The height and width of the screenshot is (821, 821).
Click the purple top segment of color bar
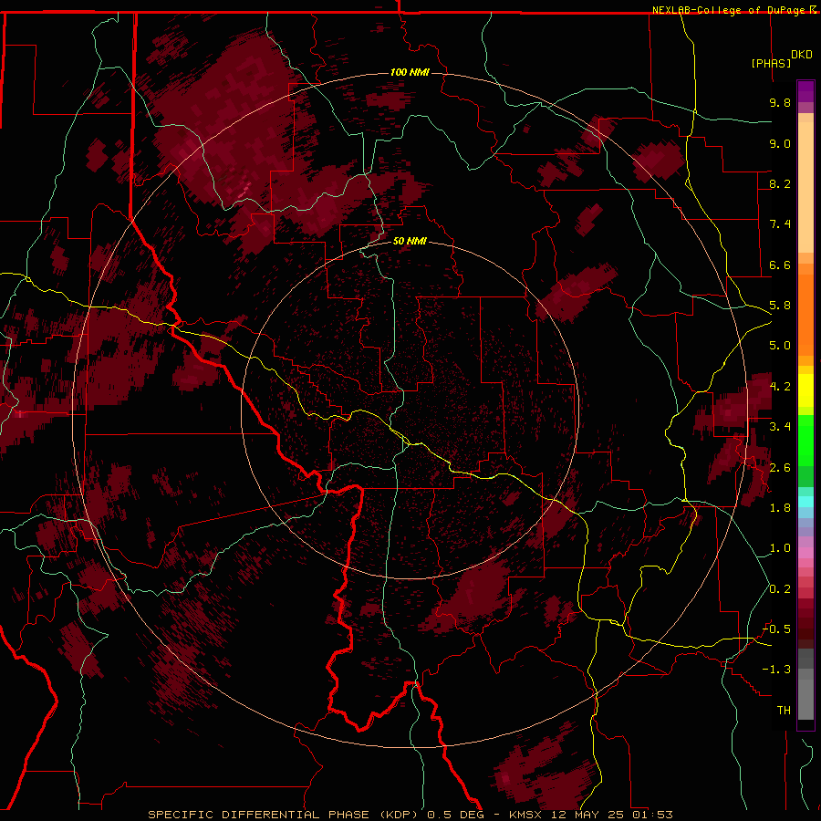click(x=805, y=91)
